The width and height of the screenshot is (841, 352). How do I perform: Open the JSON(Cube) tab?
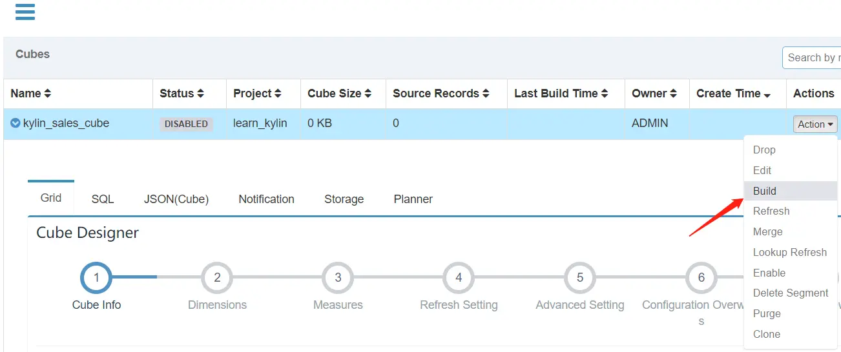(176, 199)
